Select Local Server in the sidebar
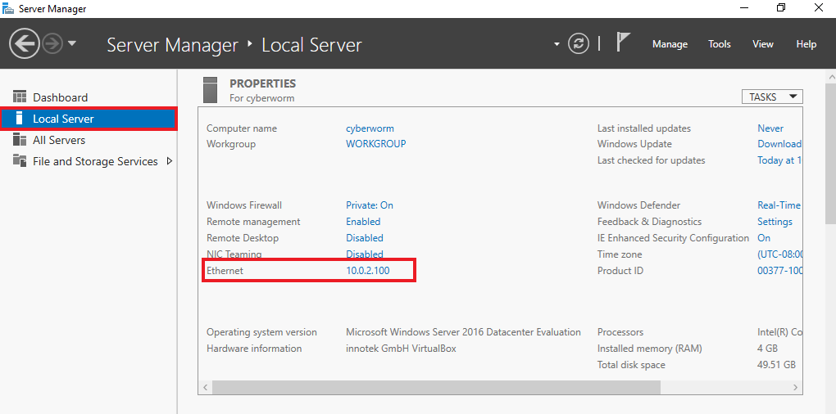The image size is (836, 414). point(63,119)
